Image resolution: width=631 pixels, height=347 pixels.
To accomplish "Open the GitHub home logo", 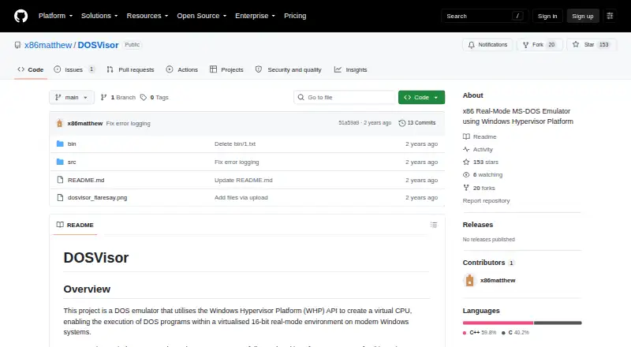I will pyautogui.click(x=21, y=16).
